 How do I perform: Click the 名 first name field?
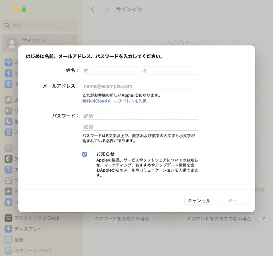170,70
